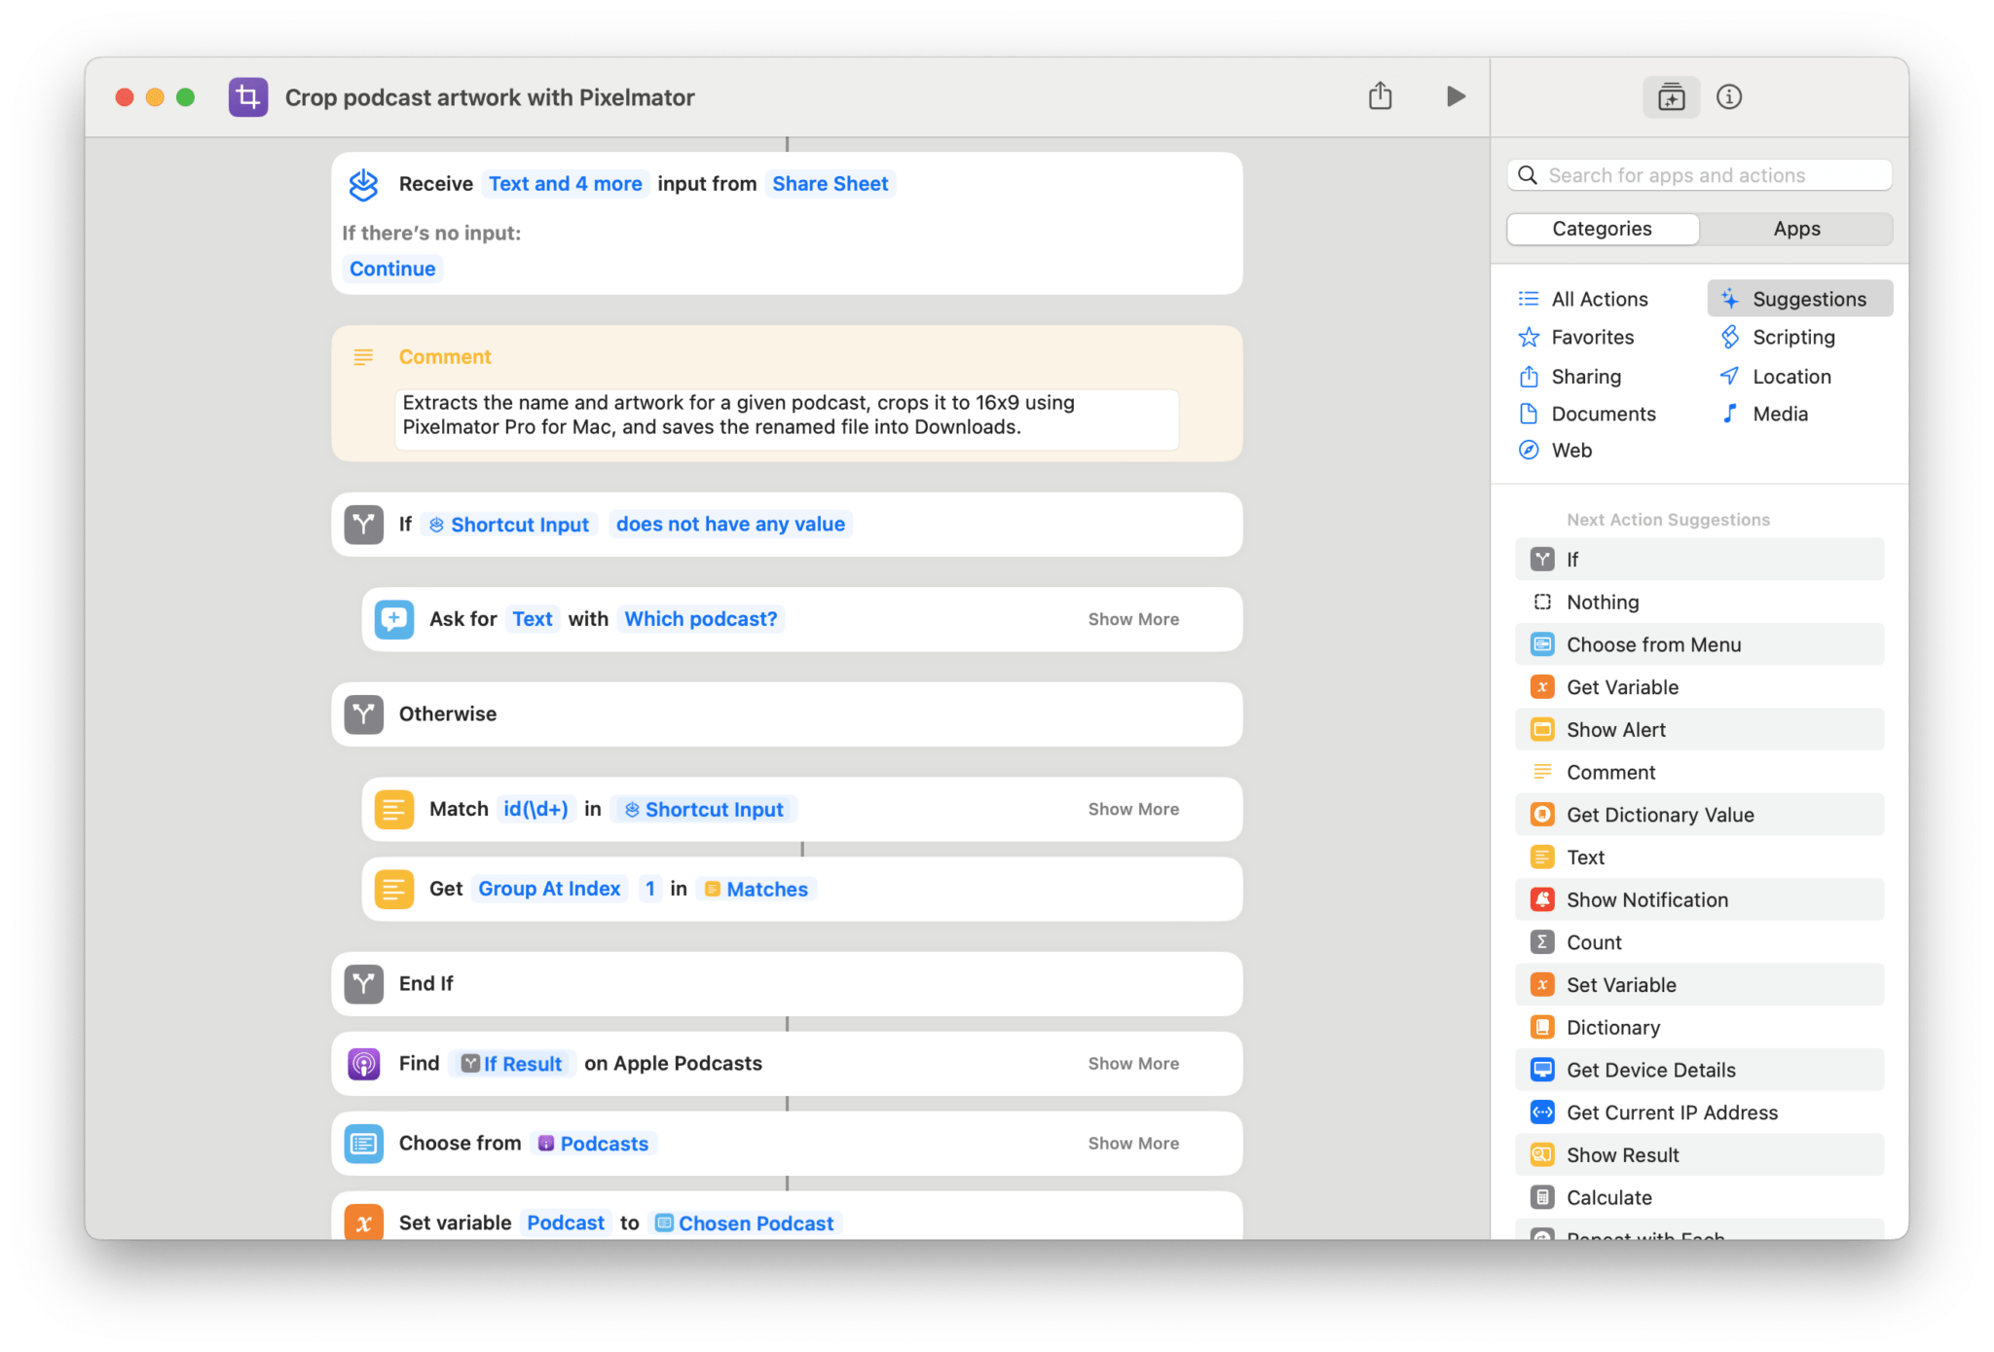Viewport: 1994px width, 1352px height.
Task: Select the Documents category
Action: click(1604, 414)
